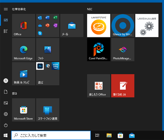Open Settings gear in Start sidebar
Viewport: 164px width, 140px height.
point(6,114)
